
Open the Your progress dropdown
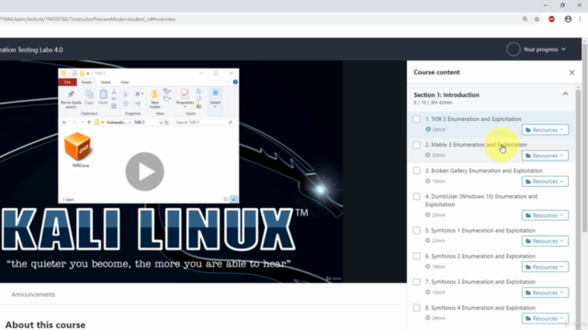point(544,49)
